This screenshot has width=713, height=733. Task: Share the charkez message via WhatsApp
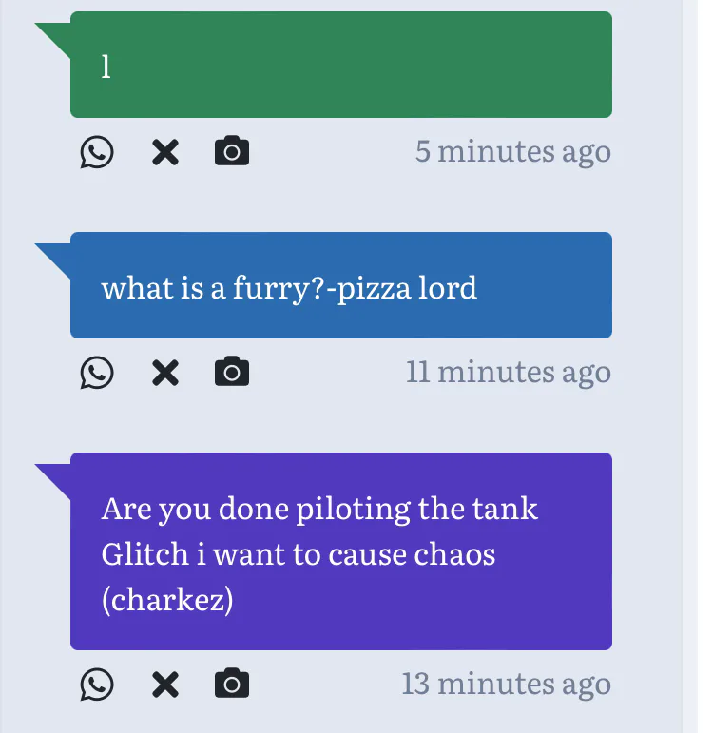[x=97, y=685]
